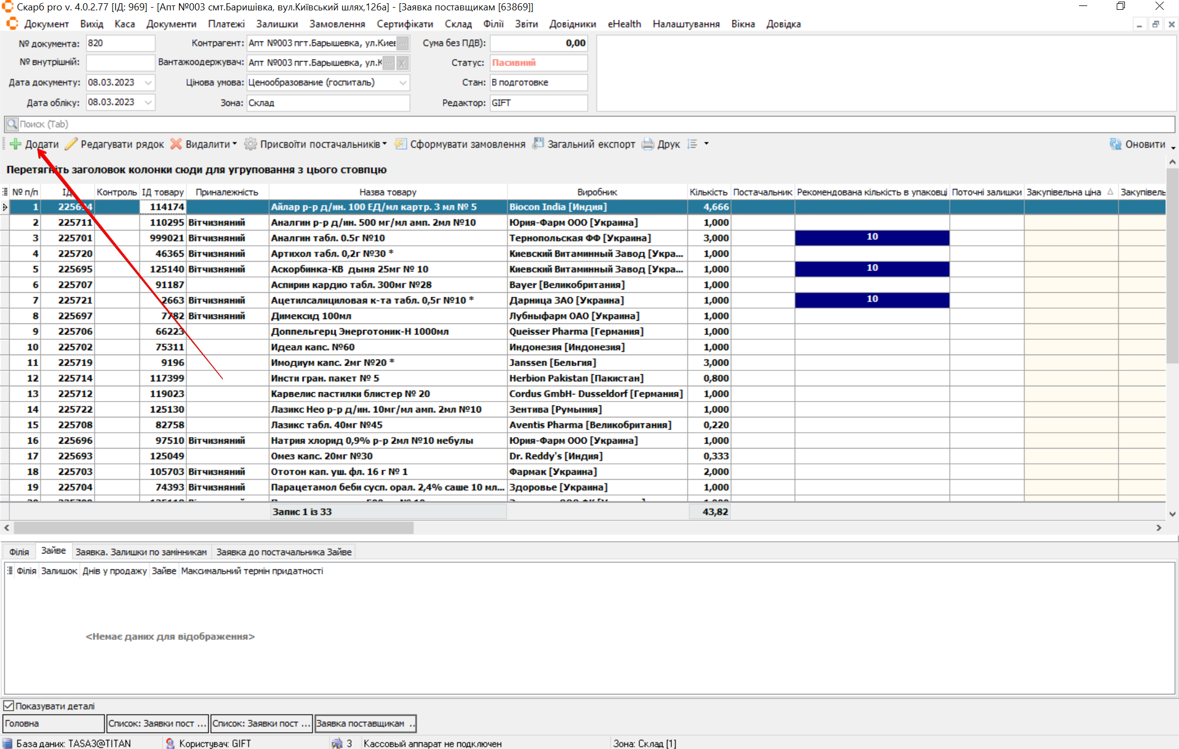Click the red X Видалити icon

click(176, 144)
